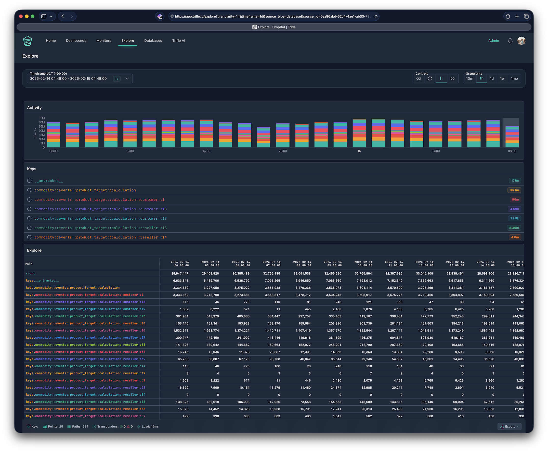Click the Trifle logo icon
The height and width of the screenshot is (452, 548).
28,41
